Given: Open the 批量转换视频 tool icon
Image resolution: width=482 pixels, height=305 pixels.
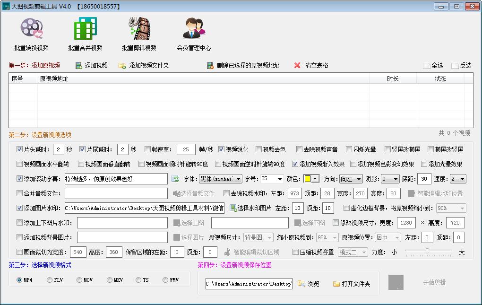Looking at the screenshot, I should click(31, 28).
